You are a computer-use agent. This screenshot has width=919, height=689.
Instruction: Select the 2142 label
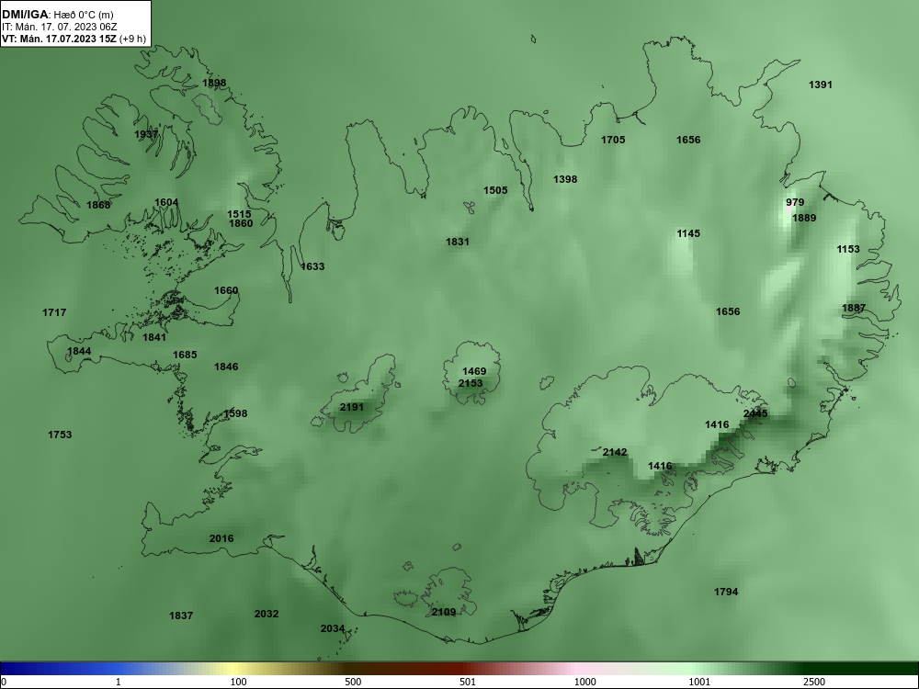tap(615, 452)
